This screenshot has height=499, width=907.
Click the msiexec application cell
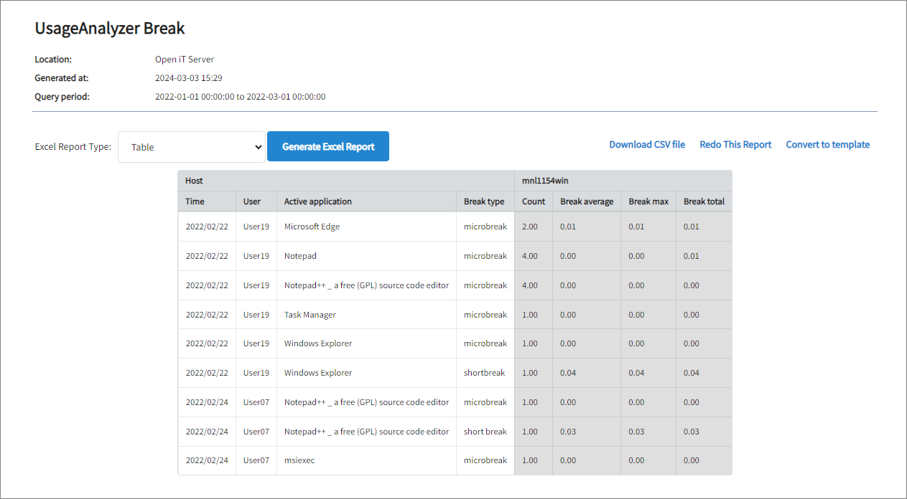[299, 460]
